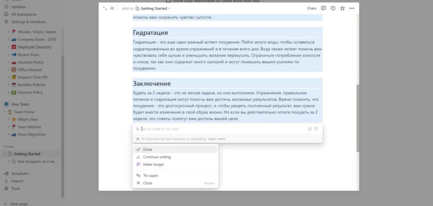This screenshot has height=206, width=433.
Task: Click the page vertical scrollbar
Action: click(x=358, y=118)
